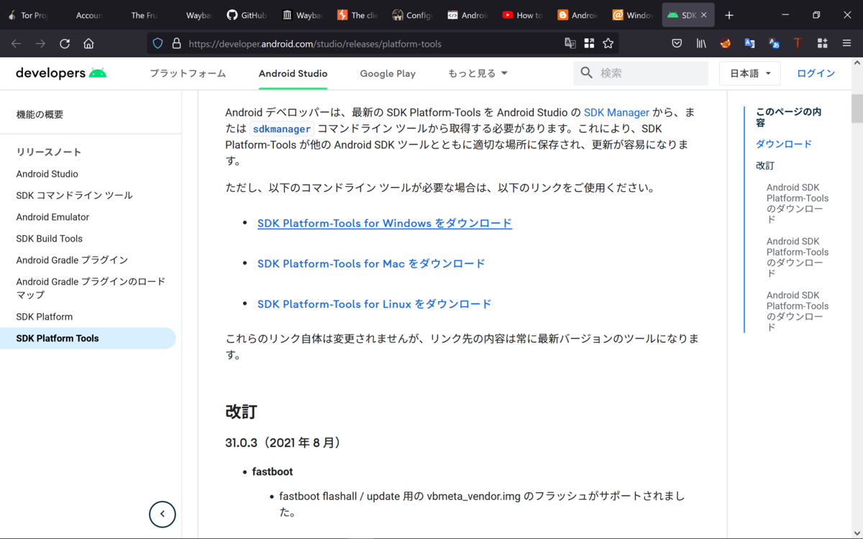The image size is (863, 539).
Task: Click the orange round extension icon
Action: 726,44
